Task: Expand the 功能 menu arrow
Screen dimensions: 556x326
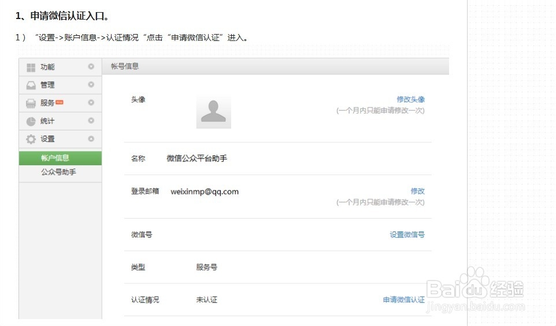Action: pos(91,66)
